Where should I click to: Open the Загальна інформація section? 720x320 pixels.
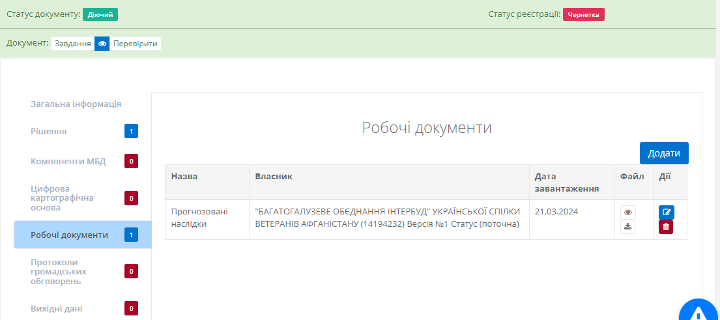pos(76,104)
